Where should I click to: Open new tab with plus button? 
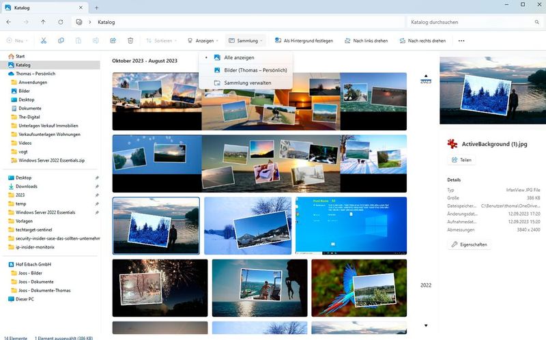(x=96, y=8)
